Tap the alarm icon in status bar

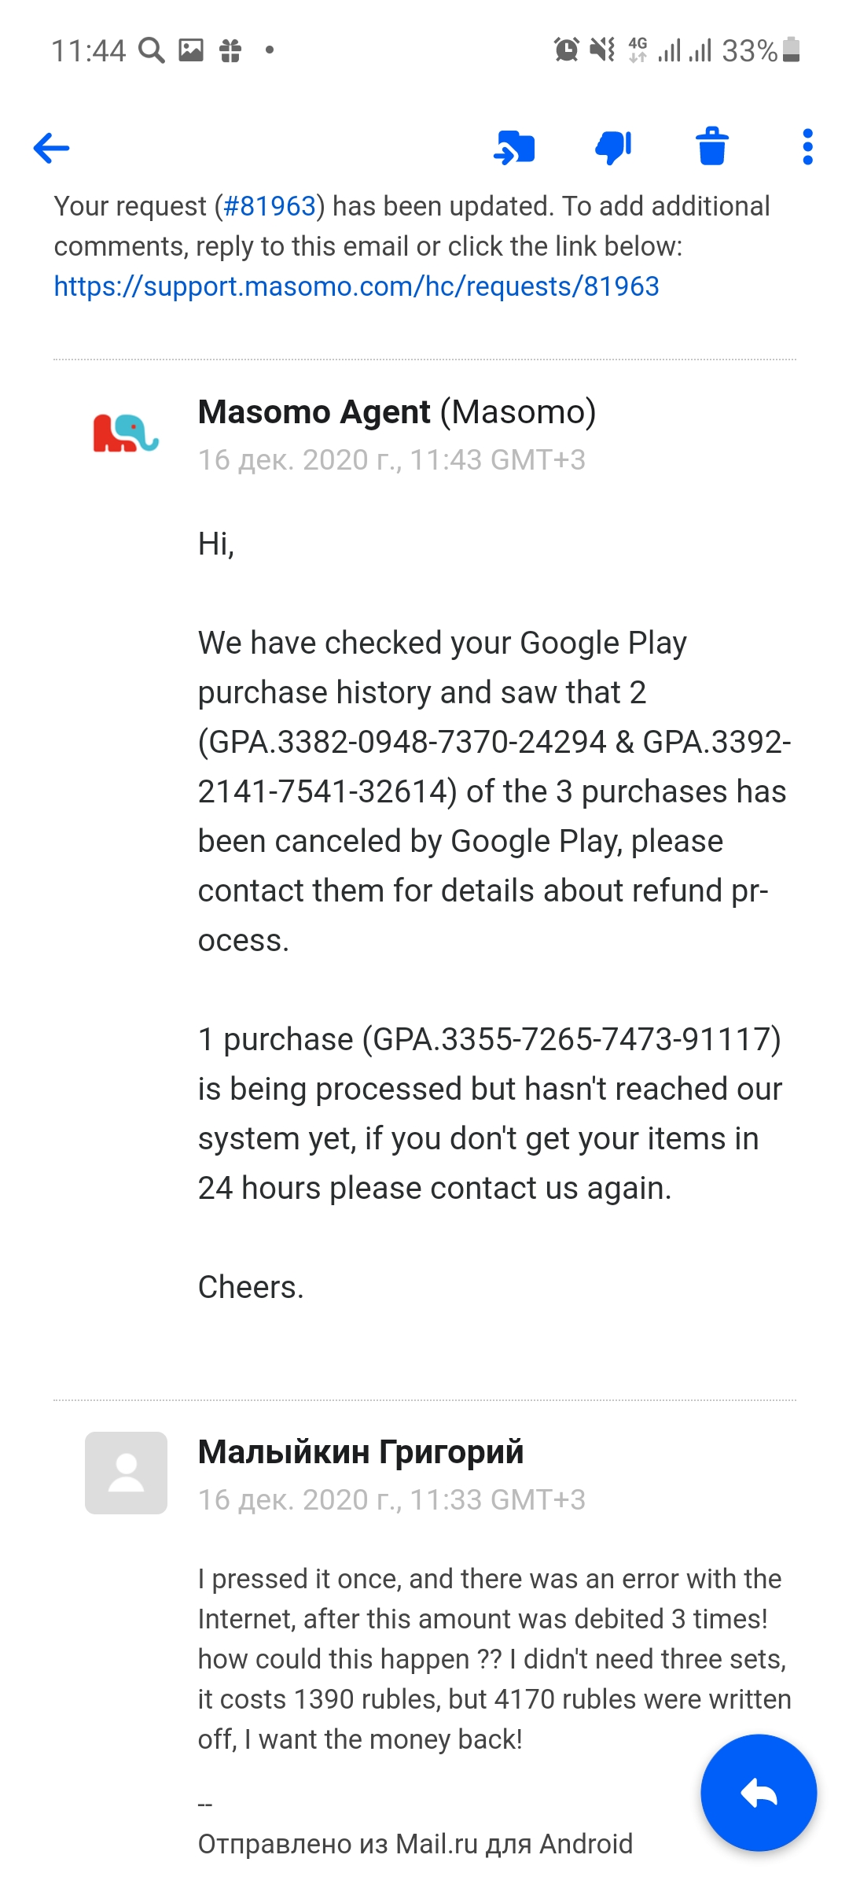tap(566, 50)
